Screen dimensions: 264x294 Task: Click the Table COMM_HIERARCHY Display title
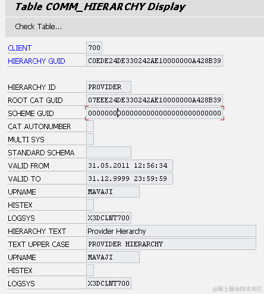pos(100,7)
